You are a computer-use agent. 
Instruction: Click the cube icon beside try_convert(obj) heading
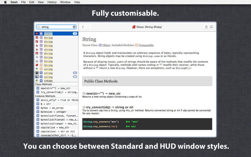click(84, 107)
